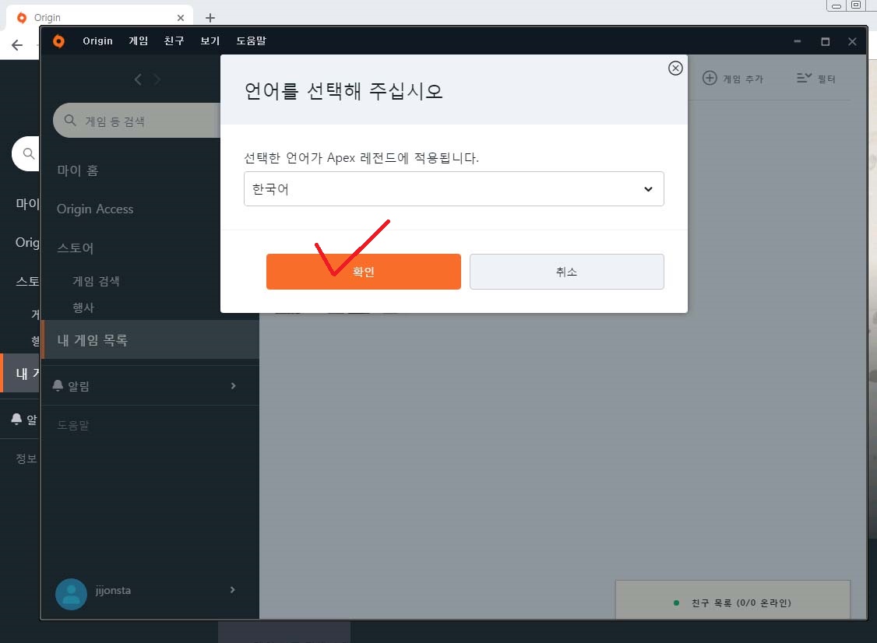Expand the jijonsta user menu chevron
The height and width of the screenshot is (643, 877).
coord(232,590)
